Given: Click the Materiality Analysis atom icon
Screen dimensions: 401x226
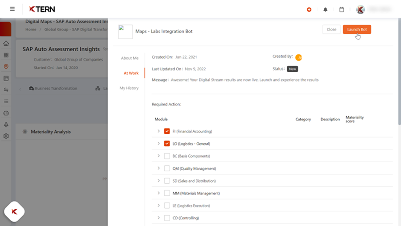Looking at the screenshot, I should click(x=25, y=132).
